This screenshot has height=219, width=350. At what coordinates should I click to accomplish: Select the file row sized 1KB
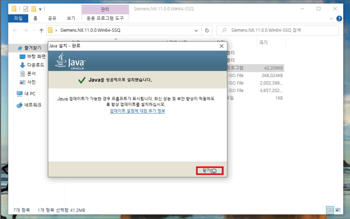(255, 98)
